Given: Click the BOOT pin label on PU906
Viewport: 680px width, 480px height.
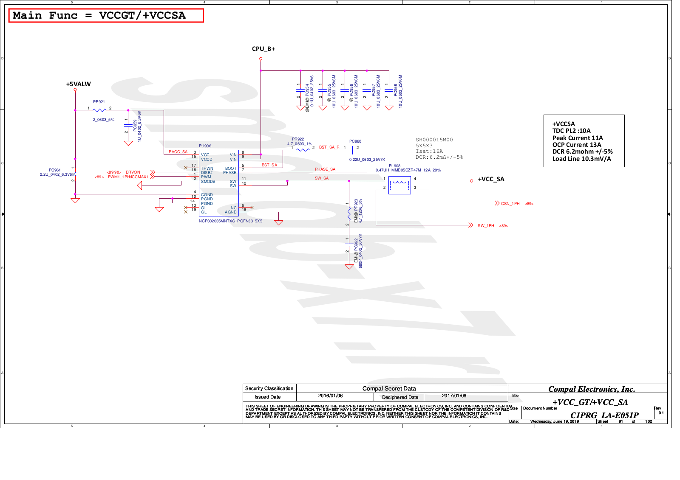Looking at the screenshot, I should (x=231, y=168).
